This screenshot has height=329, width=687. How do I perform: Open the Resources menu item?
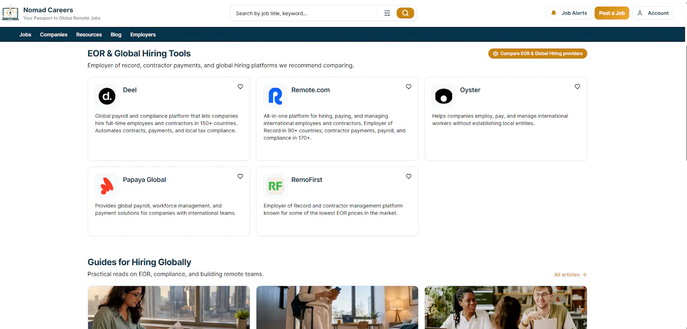89,35
